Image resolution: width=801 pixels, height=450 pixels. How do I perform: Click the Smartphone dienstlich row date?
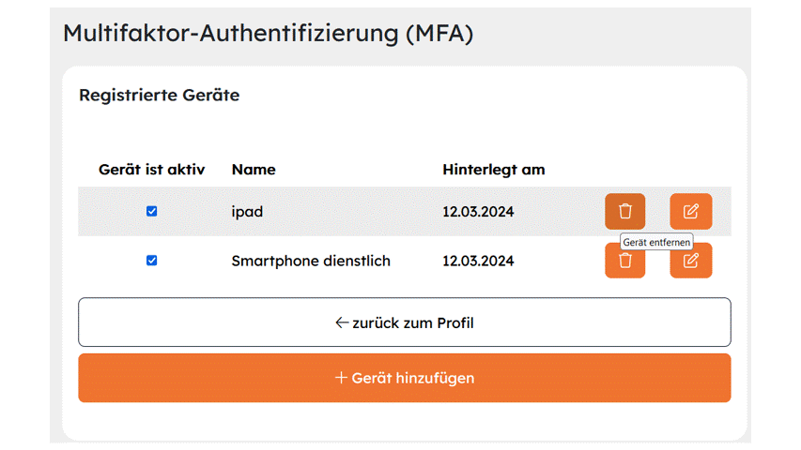click(x=478, y=262)
